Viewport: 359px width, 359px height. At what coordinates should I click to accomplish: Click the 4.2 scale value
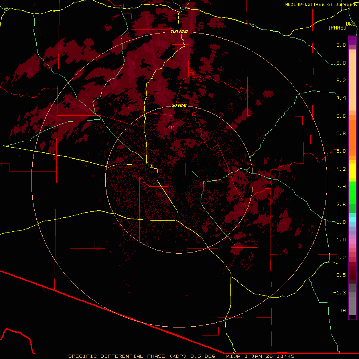(x=341, y=169)
